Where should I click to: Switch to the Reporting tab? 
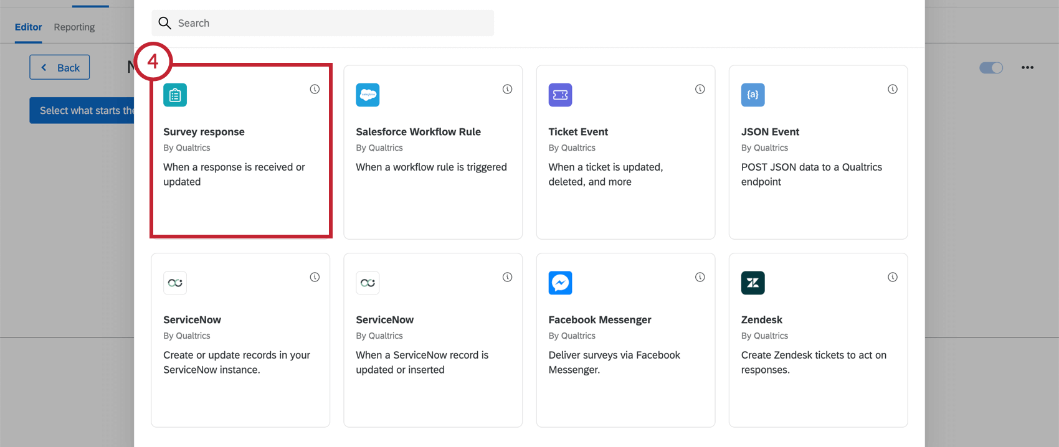74,27
